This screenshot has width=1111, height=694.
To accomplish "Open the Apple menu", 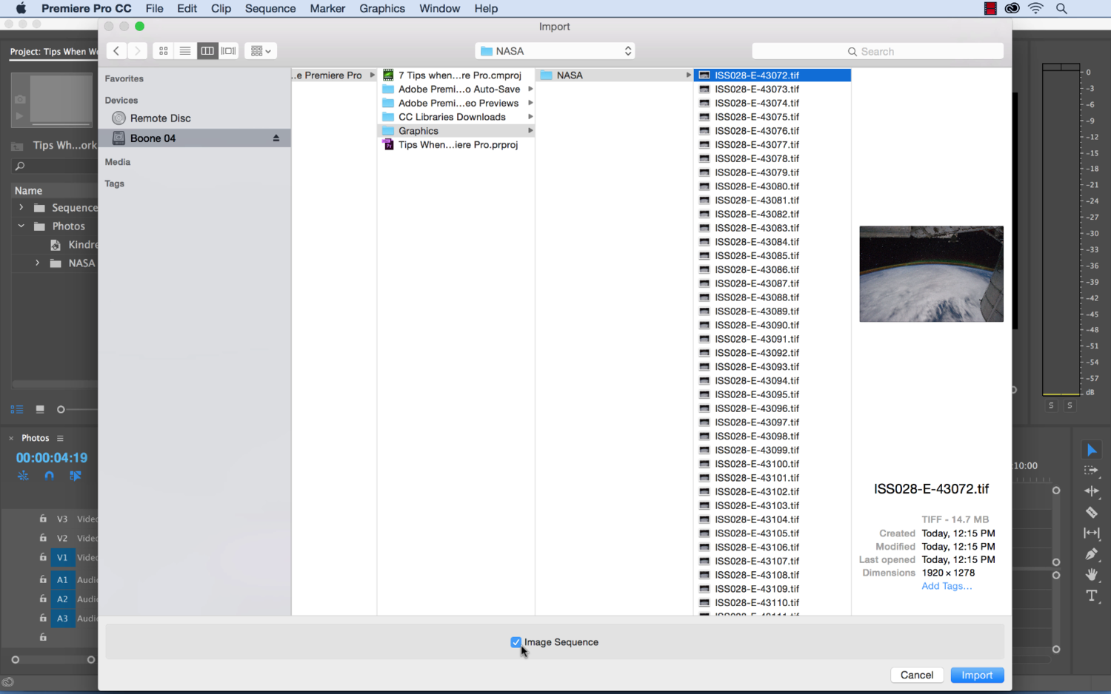I will [21, 8].
